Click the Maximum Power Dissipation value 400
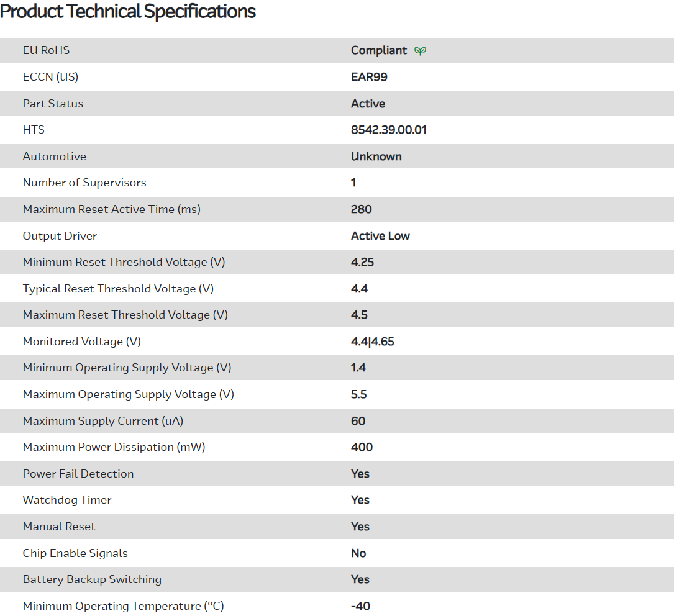The image size is (674, 616). coord(362,447)
